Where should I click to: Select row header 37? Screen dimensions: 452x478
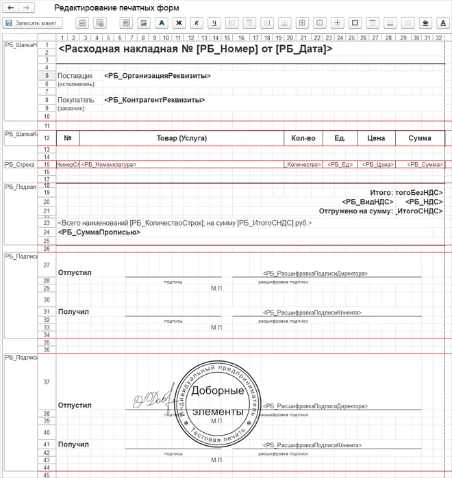coord(47,382)
